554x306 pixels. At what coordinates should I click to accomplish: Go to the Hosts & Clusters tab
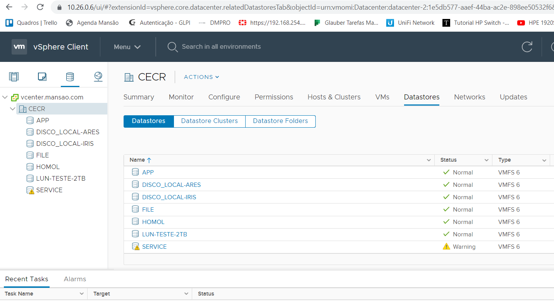(x=334, y=97)
